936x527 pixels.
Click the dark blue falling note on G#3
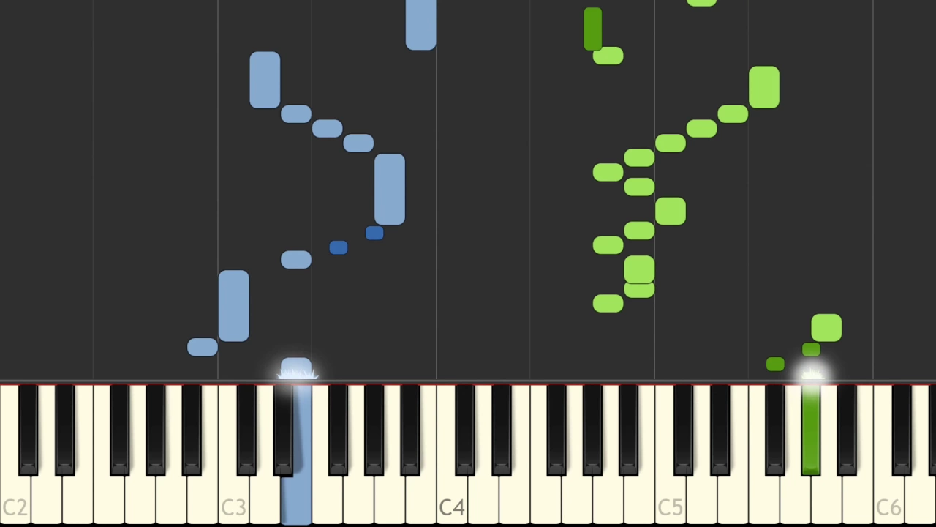(374, 233)
